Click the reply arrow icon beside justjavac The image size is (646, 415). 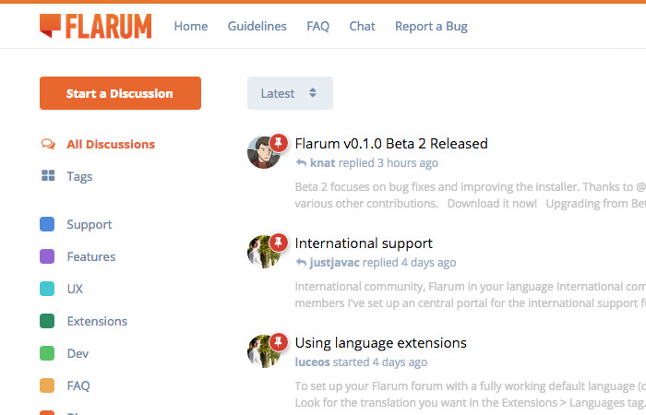(x=301, y=263)
